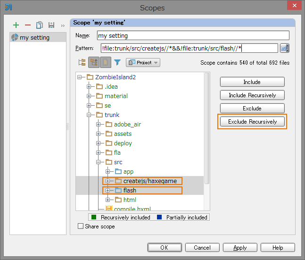Toggle the Flatten Packages tree icon
This screenshot has height=260, width=305.
tap(82, 62)
